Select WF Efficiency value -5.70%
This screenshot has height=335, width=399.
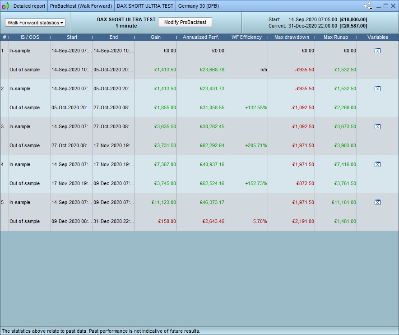pyautogui.click(x=259, y=222)
